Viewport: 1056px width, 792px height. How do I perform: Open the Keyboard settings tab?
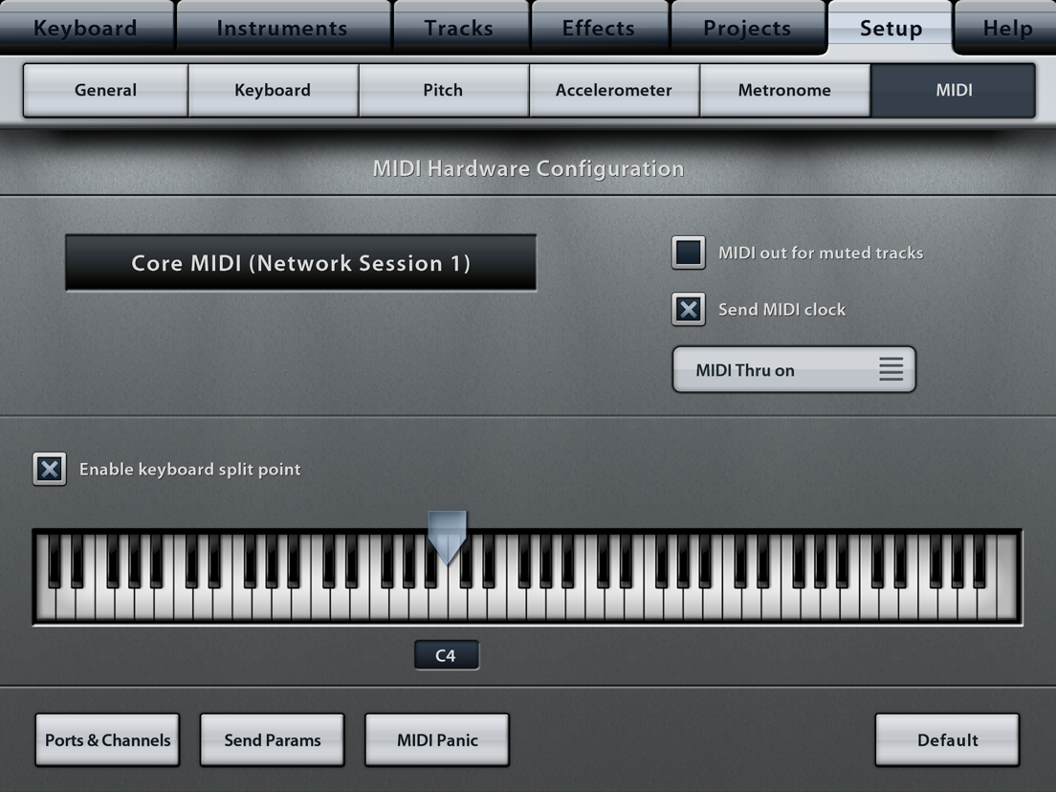click(x=274, y=89)
